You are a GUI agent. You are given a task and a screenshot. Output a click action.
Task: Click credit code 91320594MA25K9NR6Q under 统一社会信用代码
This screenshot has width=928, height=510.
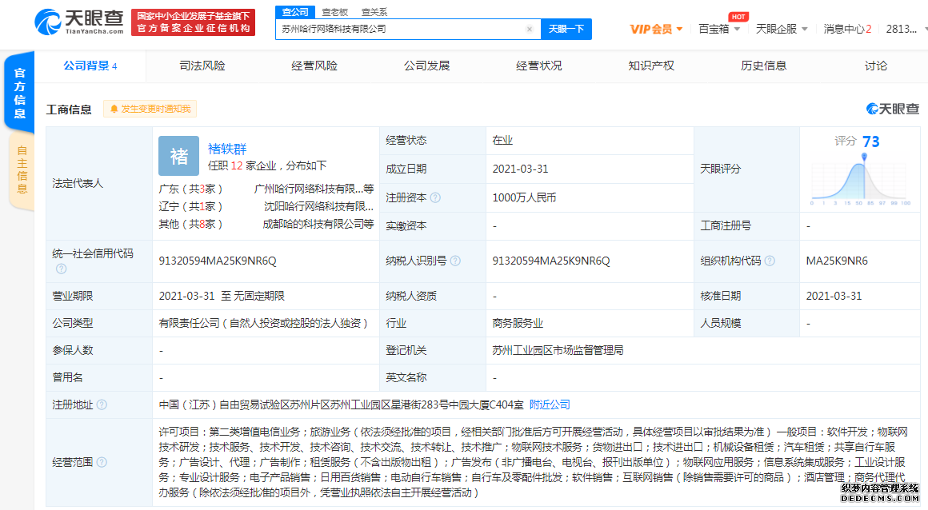[x=218, y=261]
